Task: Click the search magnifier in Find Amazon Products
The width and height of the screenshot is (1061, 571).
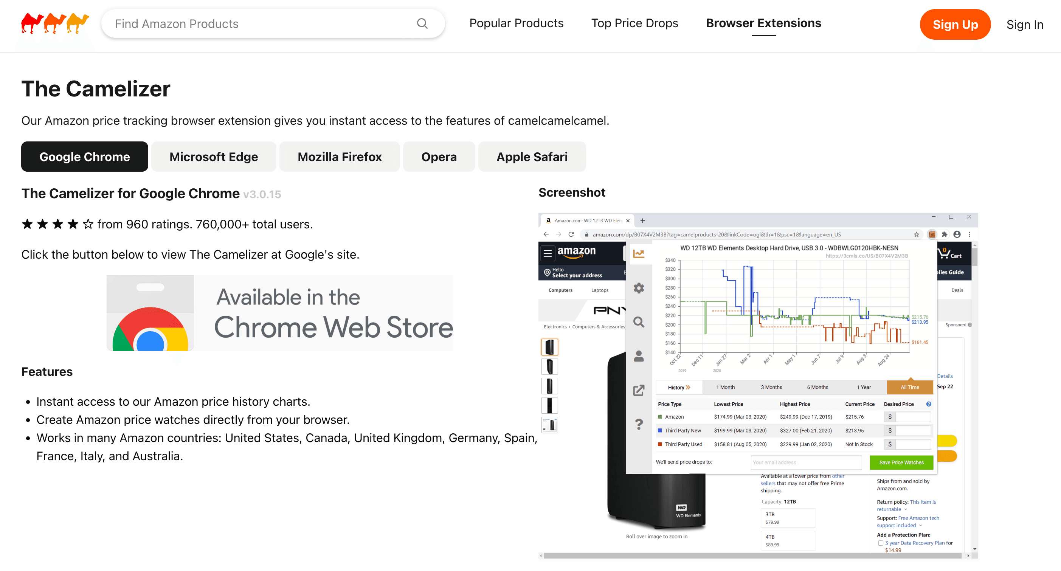Action: click(x=422, y=23)
